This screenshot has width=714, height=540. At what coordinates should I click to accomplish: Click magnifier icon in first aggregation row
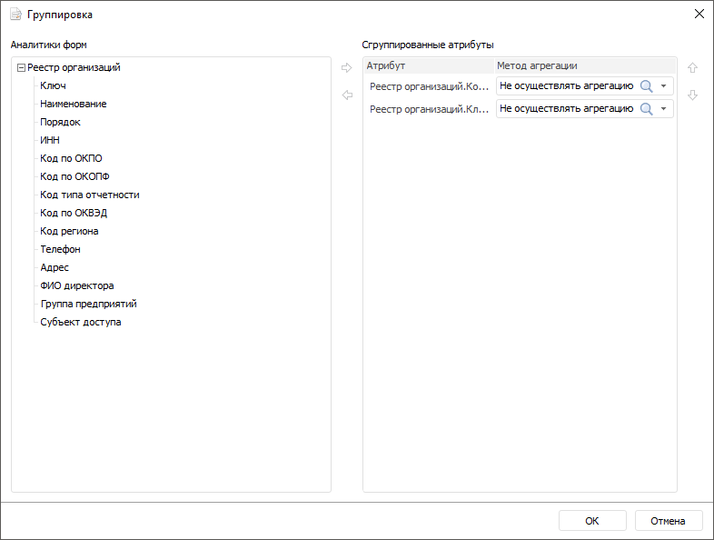tap(647, 86)
